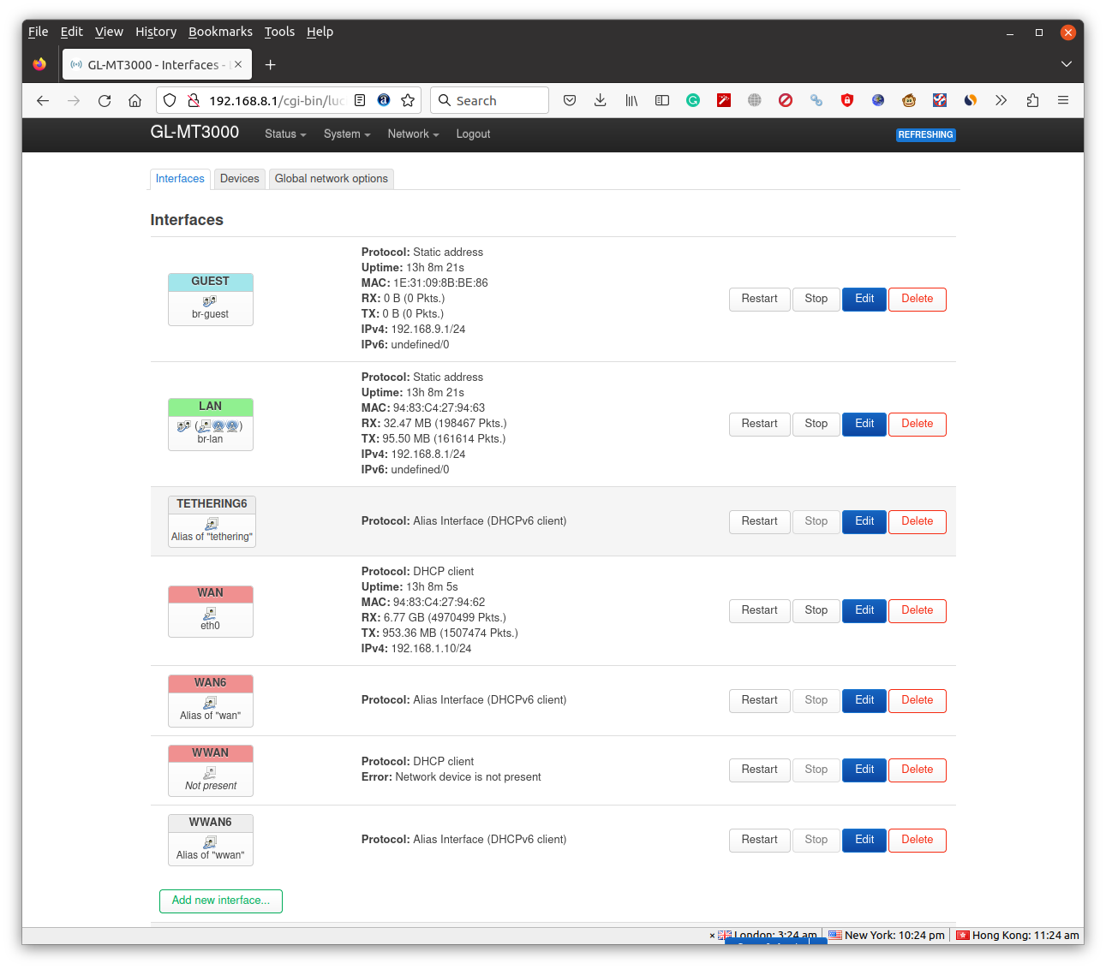Delete the LAN interface

click(x=918, y=424)
